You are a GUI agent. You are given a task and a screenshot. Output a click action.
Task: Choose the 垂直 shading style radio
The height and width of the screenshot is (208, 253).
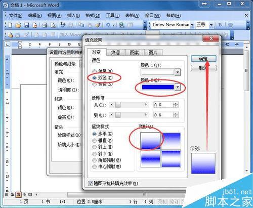click(95, 141)
